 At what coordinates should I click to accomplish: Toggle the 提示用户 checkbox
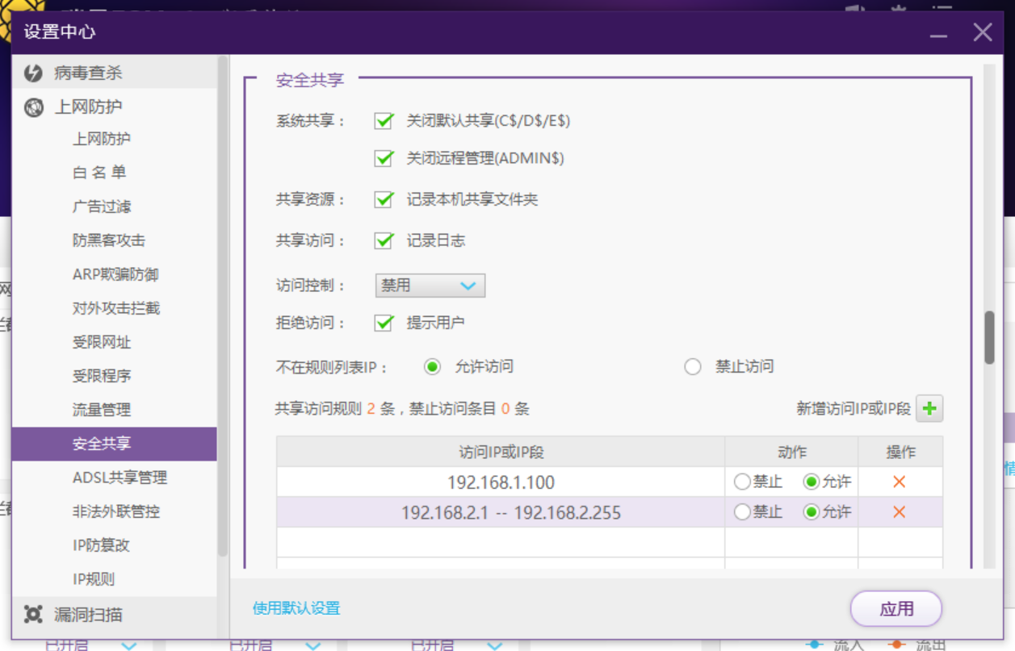click(384, 323)
